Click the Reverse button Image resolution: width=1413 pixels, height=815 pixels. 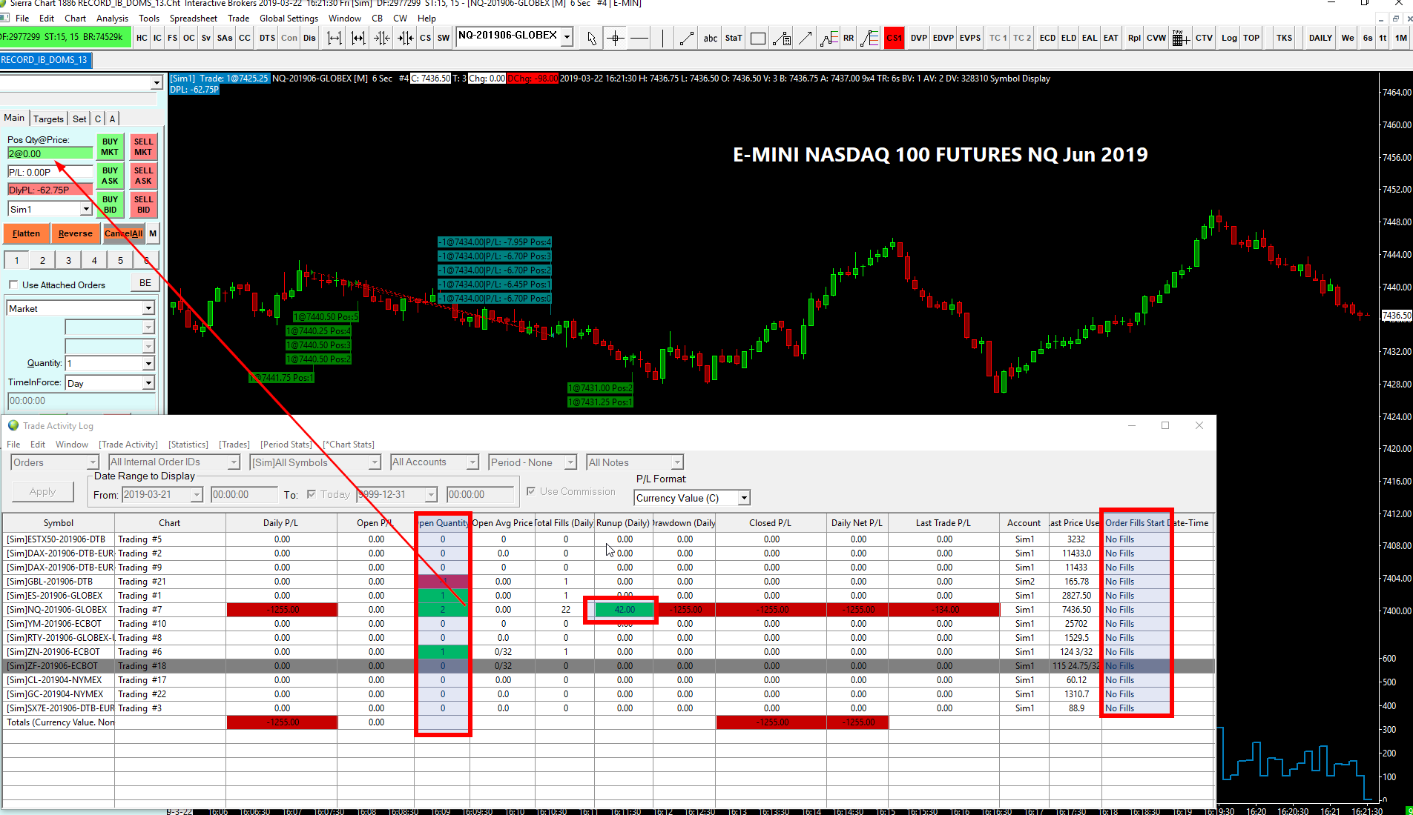click(76, 233)
